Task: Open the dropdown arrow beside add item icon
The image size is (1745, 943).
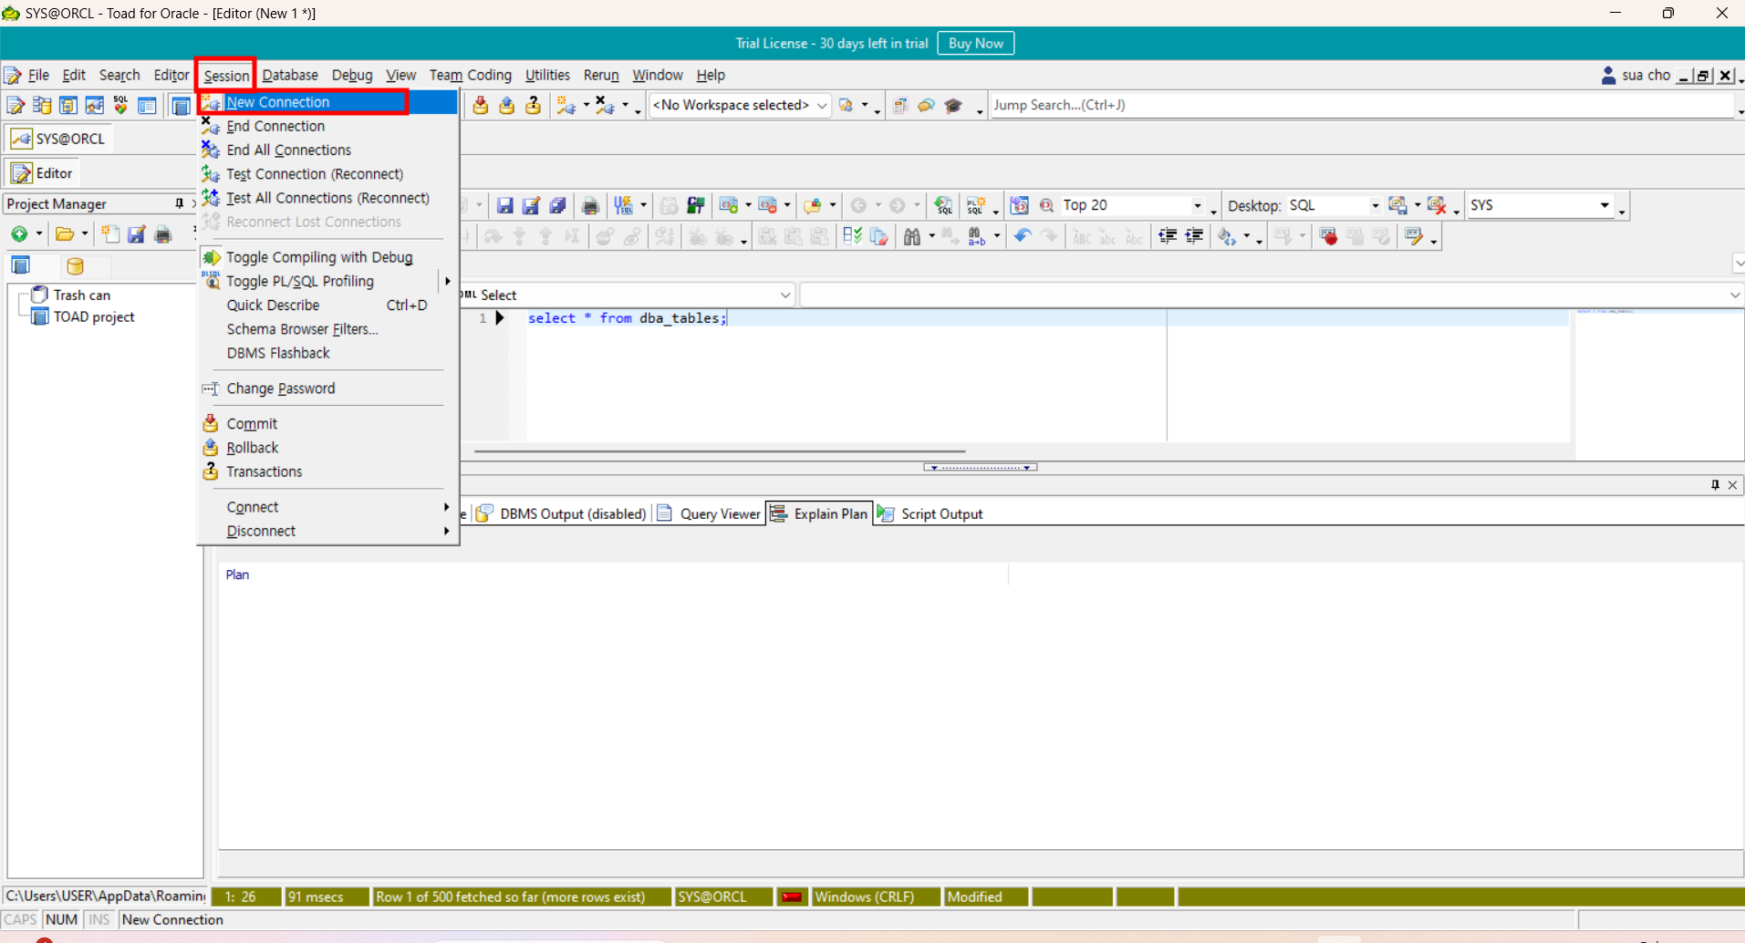Action: 39,234
